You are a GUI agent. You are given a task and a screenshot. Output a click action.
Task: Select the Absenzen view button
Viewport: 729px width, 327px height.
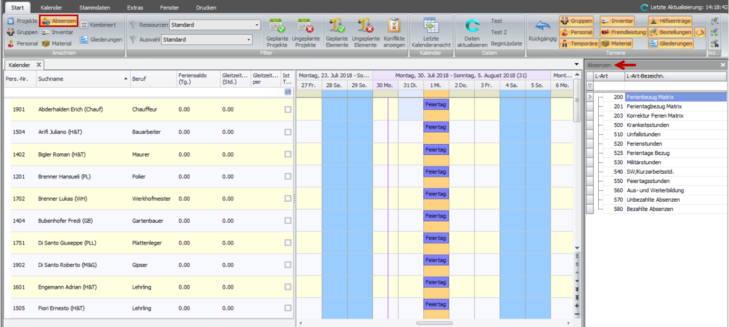(x=59, y=21)
